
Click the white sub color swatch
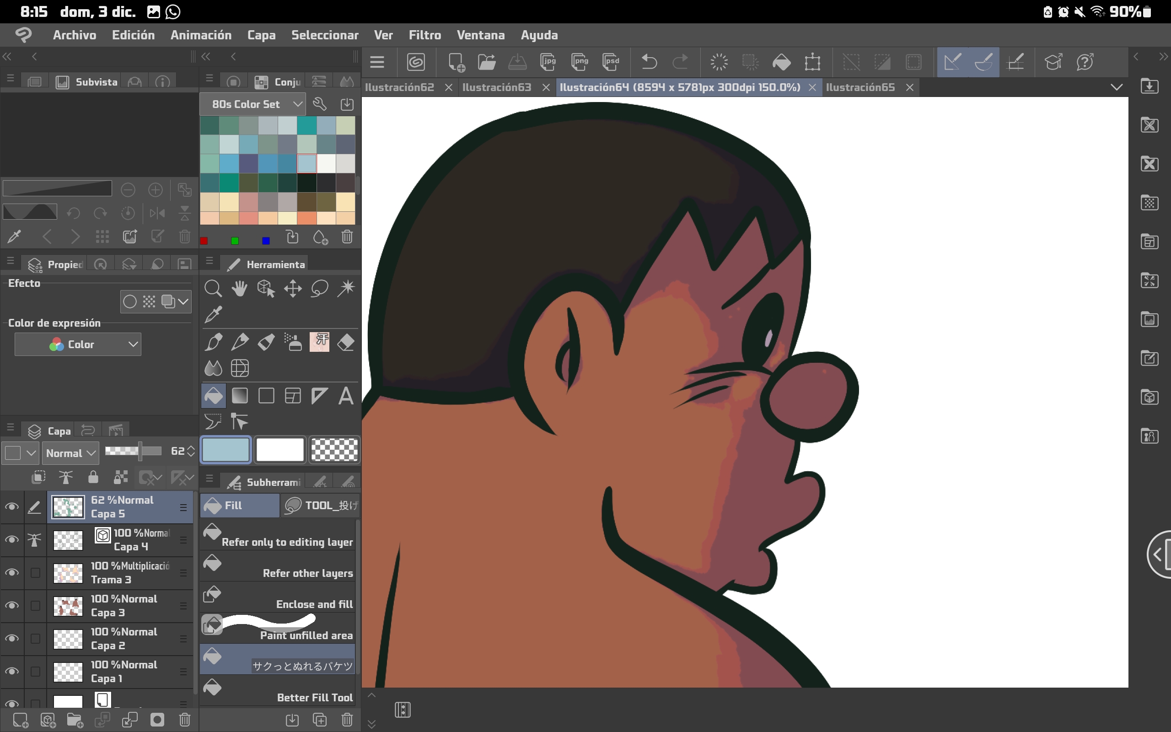pyautogui.click(x=279, y=449)
